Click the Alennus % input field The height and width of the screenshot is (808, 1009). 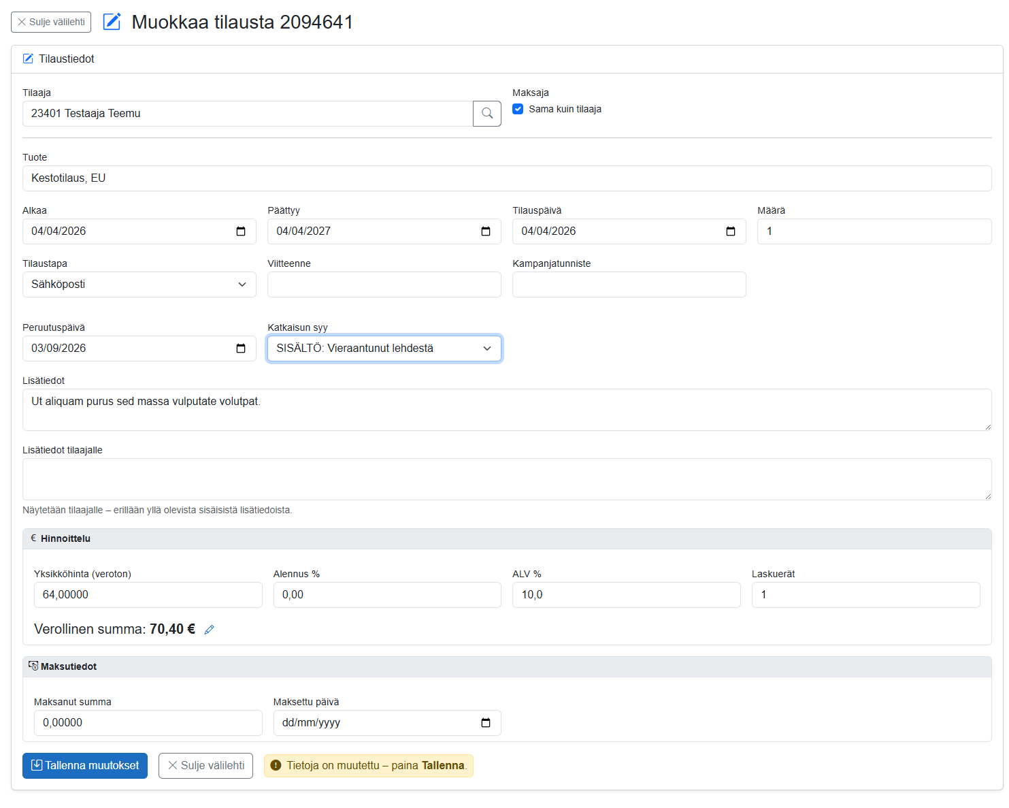387,595
